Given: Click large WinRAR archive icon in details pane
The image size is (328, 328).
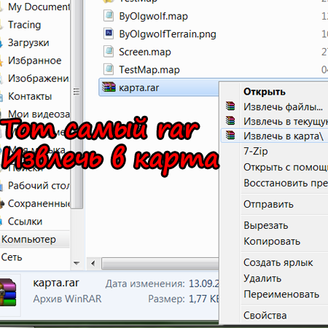Looking at the screenshot, I should coord(8,292).
